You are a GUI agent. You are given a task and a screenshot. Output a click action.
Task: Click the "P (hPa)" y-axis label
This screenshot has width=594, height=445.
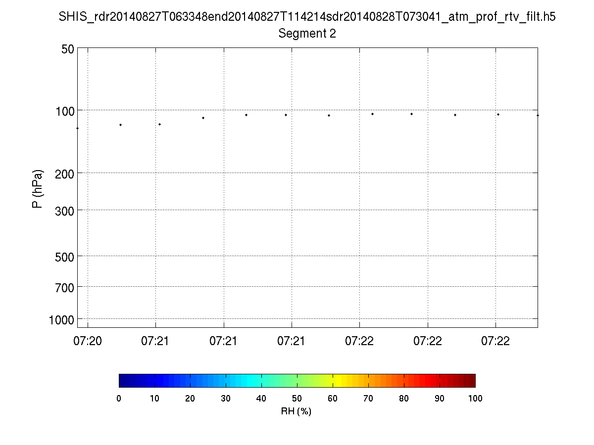38,188
